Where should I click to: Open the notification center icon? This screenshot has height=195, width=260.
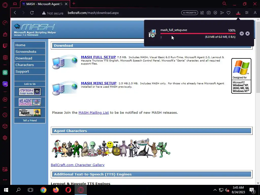[x=252, y=190]
